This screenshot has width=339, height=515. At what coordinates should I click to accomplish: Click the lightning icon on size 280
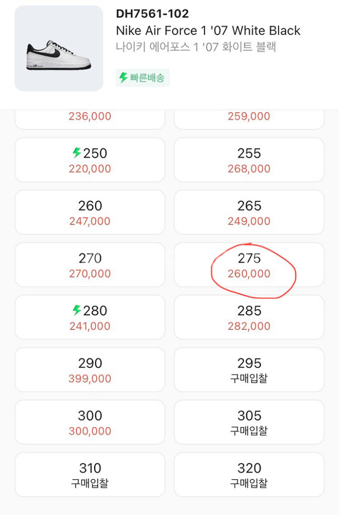pyautogui.click(x=77, y=310)
